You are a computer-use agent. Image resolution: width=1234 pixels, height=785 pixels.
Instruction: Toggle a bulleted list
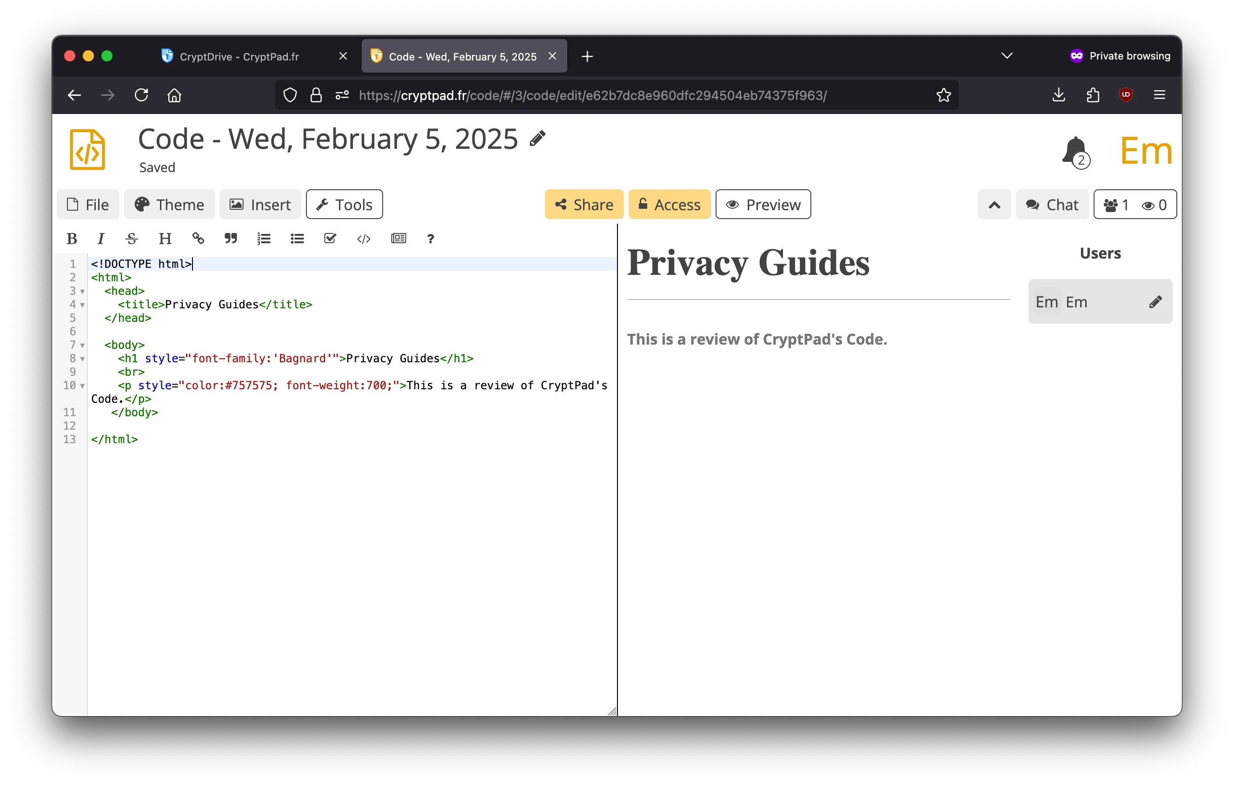point(297,238)
